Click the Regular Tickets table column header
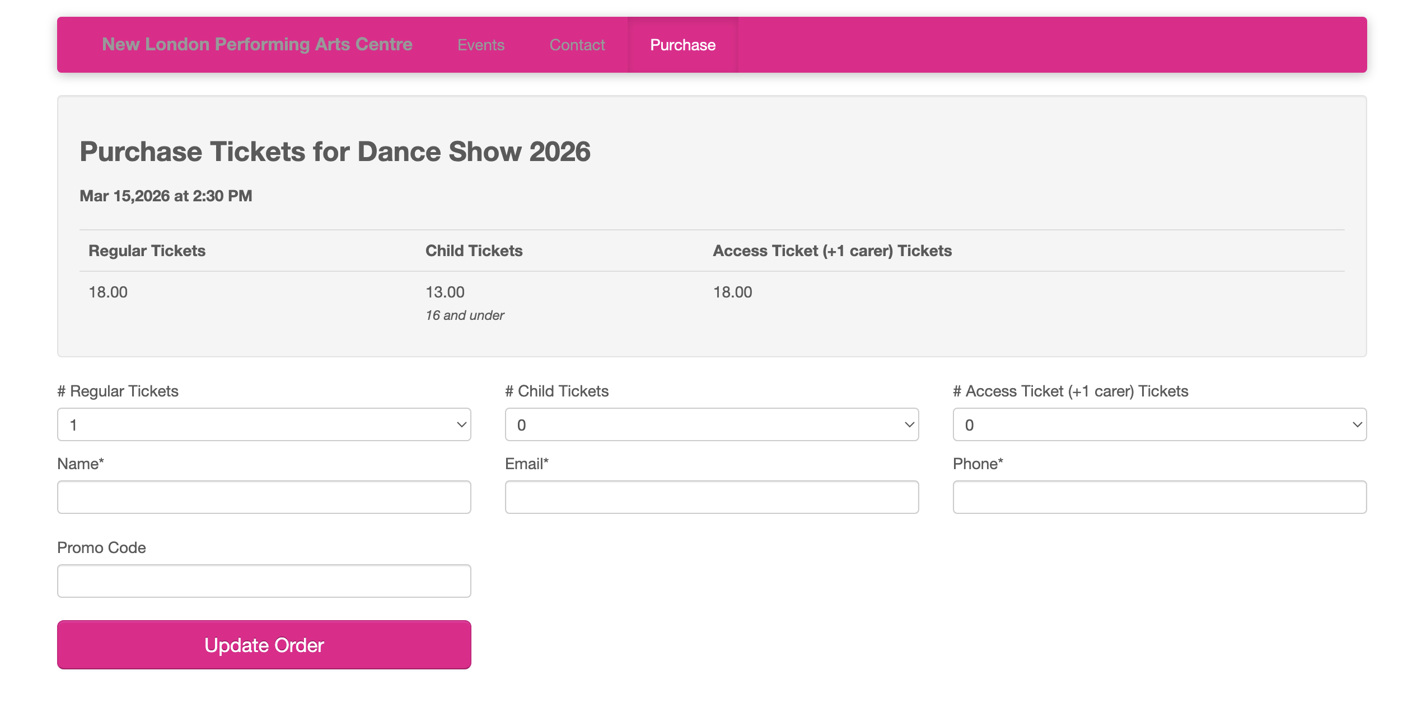 click(x=147, y=251)
